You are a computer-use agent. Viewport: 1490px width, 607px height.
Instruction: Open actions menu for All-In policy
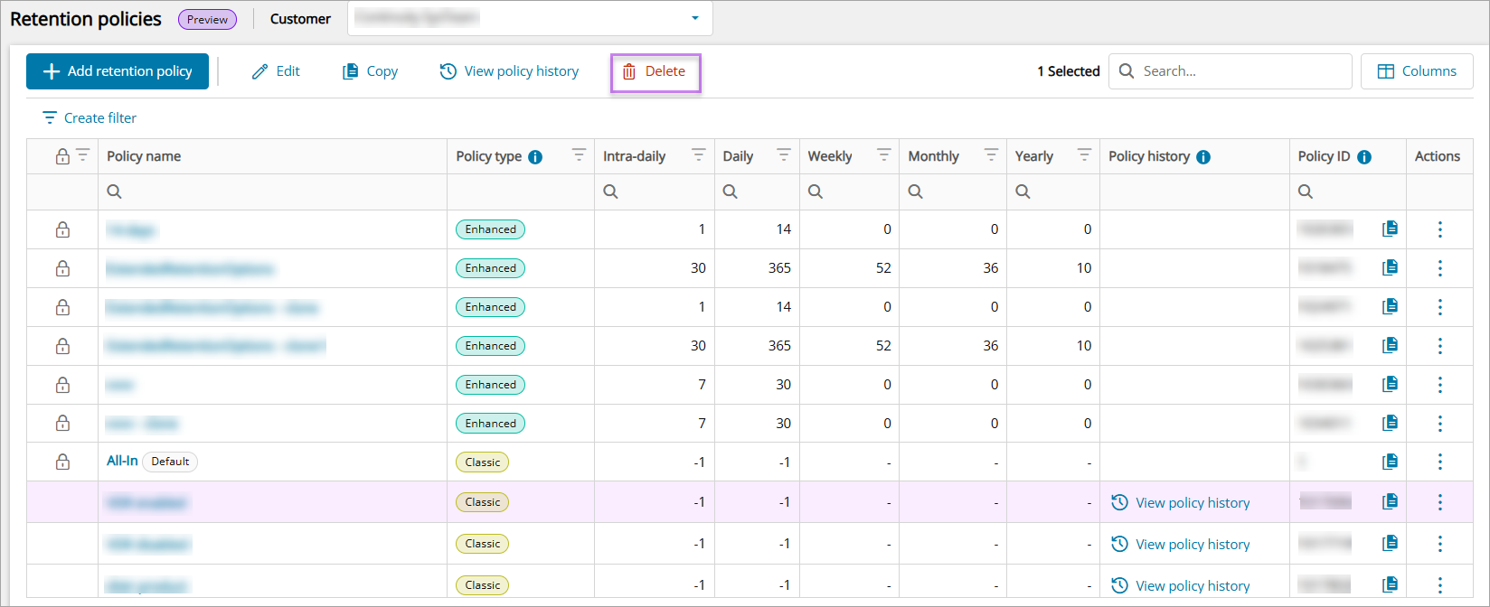pyautogui.click(x=1439, y=462)
